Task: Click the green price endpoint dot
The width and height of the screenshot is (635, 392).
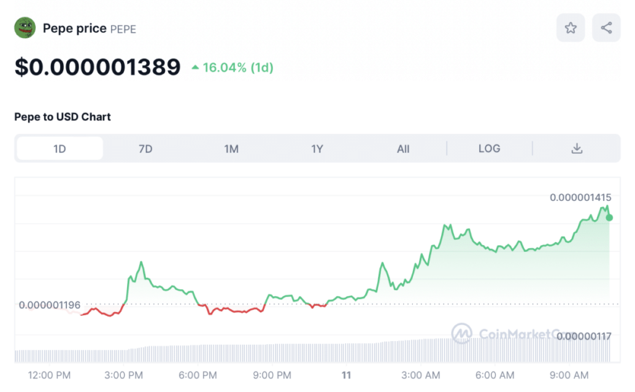Action: point(610,218)
